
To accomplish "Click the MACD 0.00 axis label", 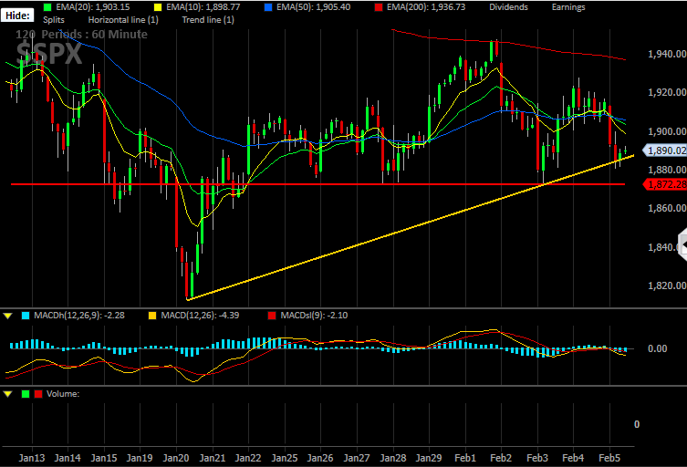I will (657, 348).
